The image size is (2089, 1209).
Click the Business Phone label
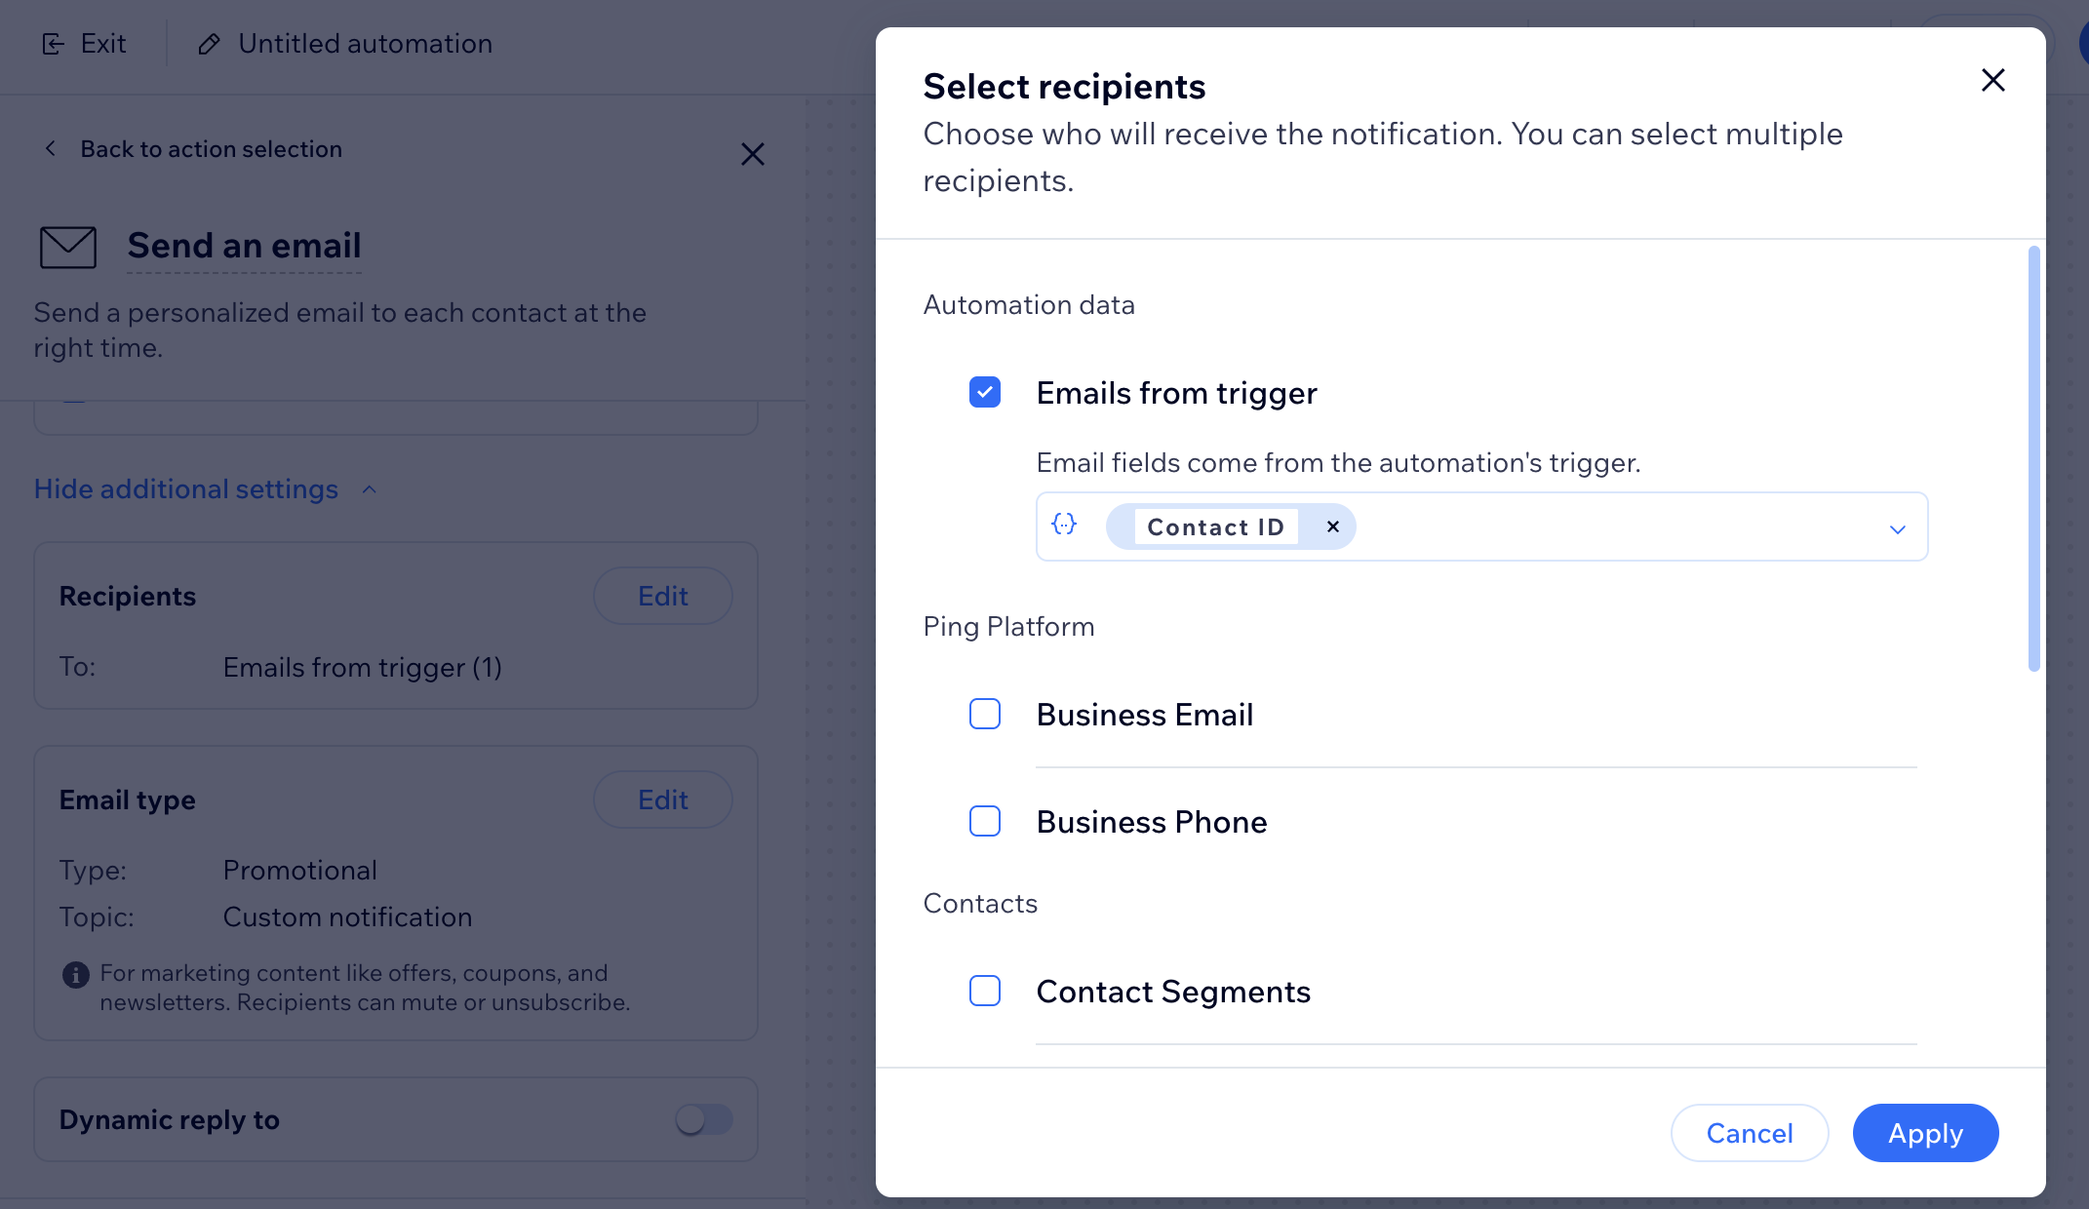tap(1152, 822)
